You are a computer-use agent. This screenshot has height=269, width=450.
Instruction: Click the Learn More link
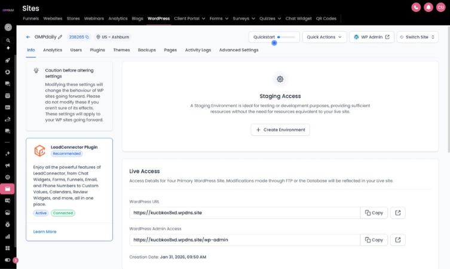[45, 231]
